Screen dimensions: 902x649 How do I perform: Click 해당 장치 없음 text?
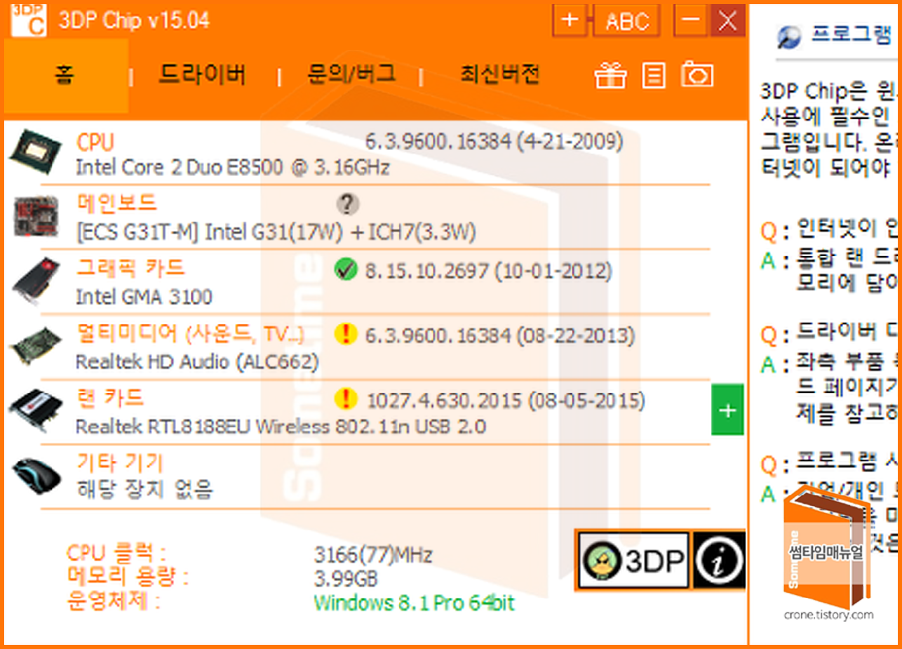coord(144,488)
